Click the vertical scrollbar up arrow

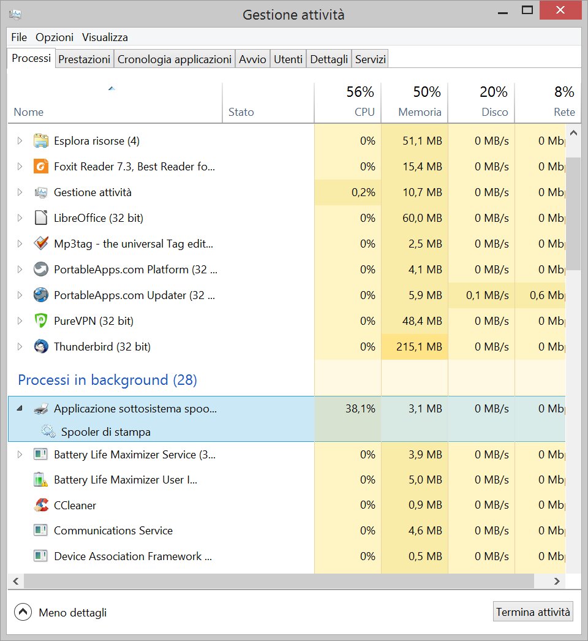click(x=573, y=133)
